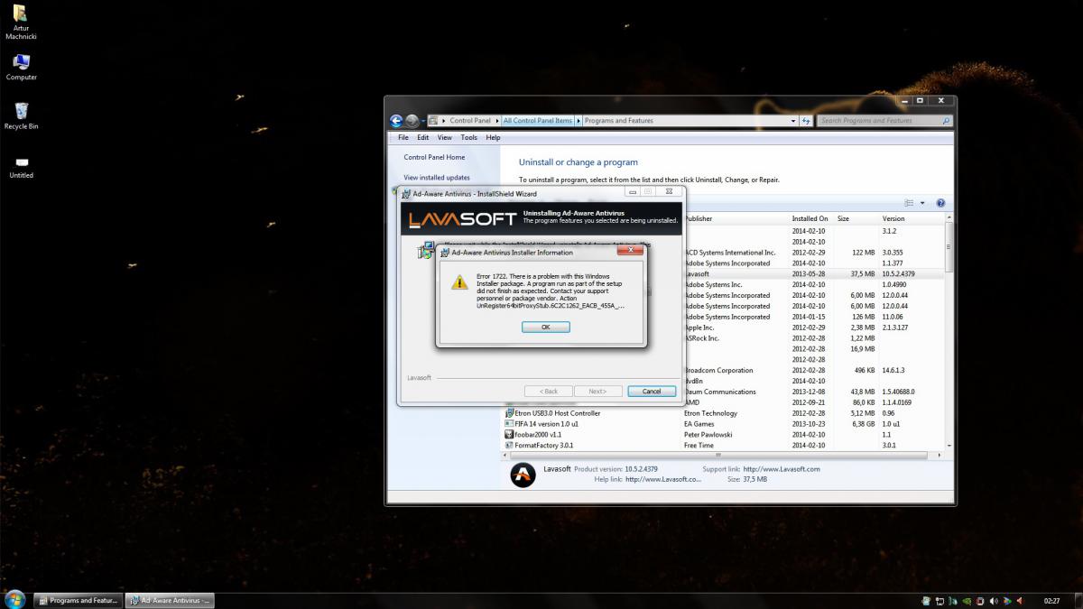The image size is (1083, 609).
Task: Expand the All Control Panel Items breadcrumb arrow
Action: (579, 121)
